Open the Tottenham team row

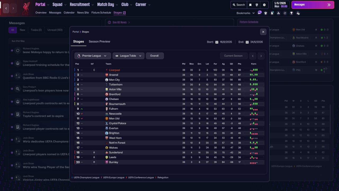click(169, 85)
